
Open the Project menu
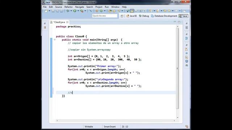[99, 7]
